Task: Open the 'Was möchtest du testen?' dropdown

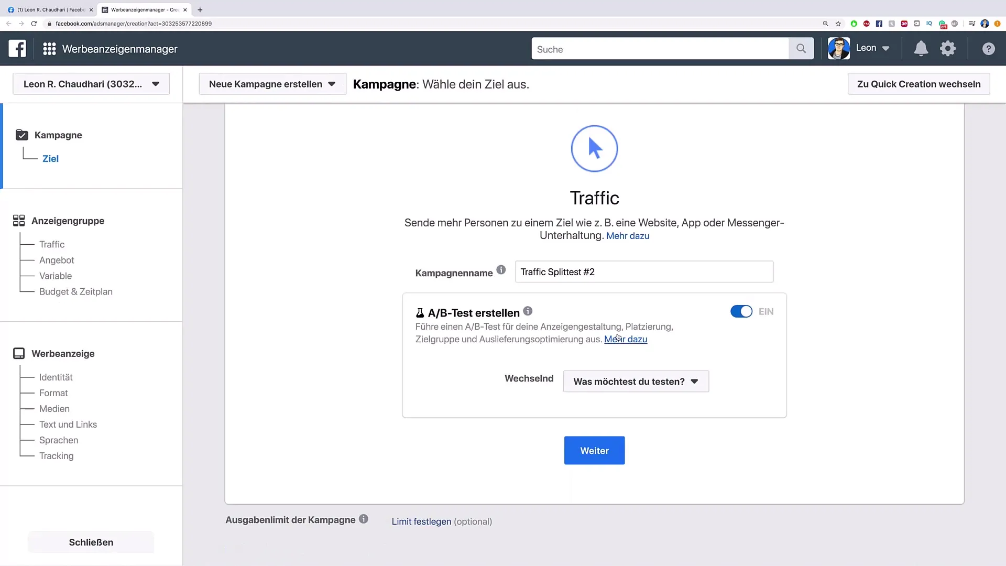Action: [x=636, y=382]
